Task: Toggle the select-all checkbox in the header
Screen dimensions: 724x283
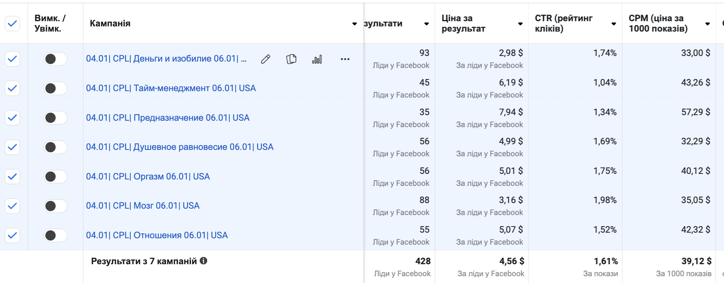Action: (12, 24)
